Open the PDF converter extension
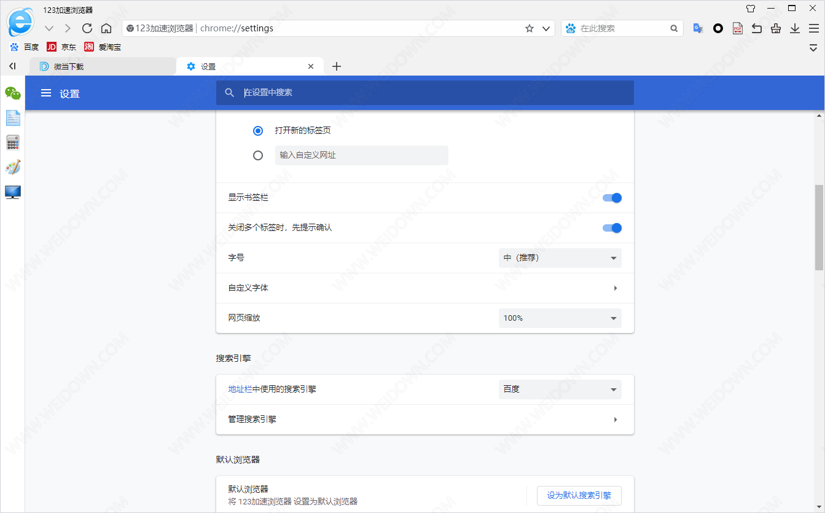This screenshot has width=825, height=513. pos(737,28)
